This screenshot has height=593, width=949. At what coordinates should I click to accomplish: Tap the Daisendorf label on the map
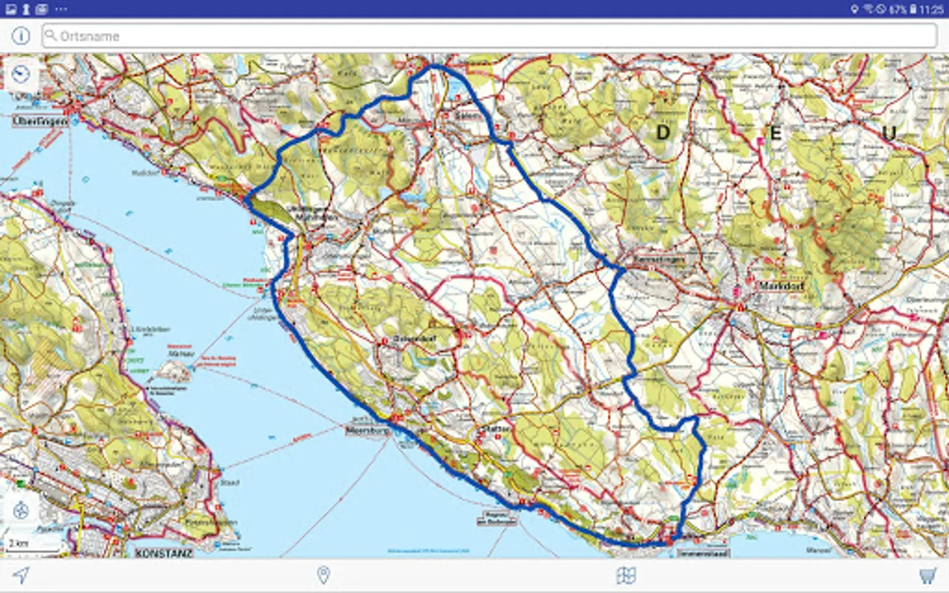[x=415, y=338]
